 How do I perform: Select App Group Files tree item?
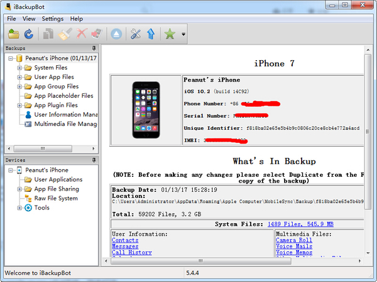(57, 86)
